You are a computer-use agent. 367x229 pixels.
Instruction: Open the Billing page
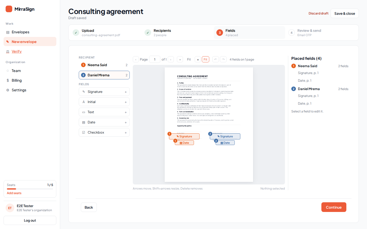coord(30,80)
